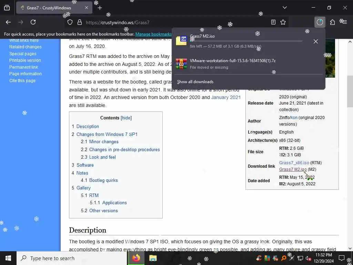Click Manage bookmarks link
The image size is (353, 265).
(x=153, y=34)
